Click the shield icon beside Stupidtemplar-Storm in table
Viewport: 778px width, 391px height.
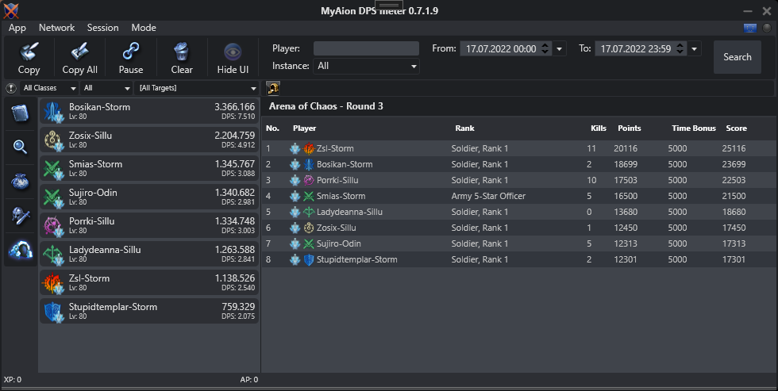click(309, 259)
